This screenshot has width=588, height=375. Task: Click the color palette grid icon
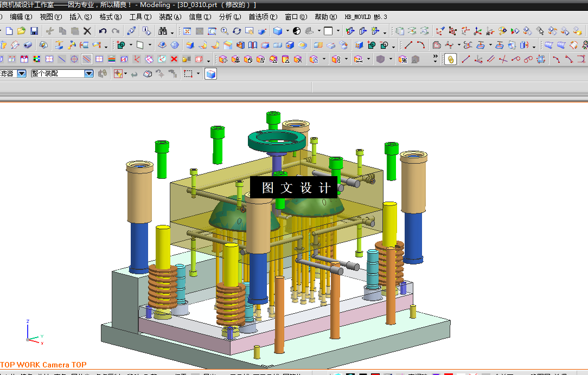(37, 59)
